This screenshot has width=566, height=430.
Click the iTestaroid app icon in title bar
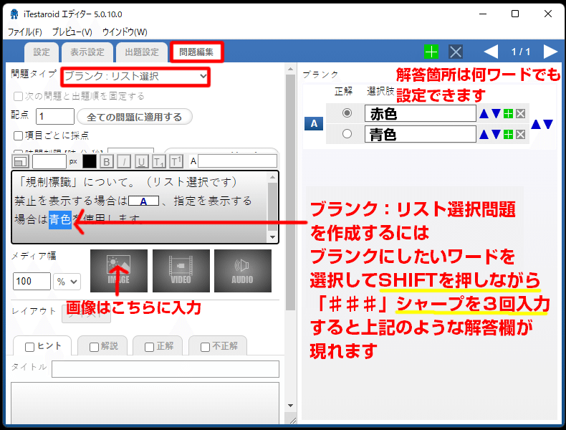(14, 14)
